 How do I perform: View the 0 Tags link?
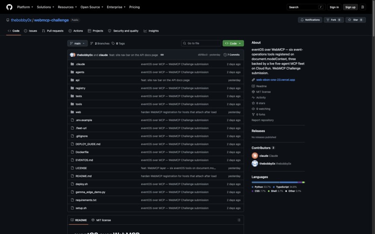point(118,44)
